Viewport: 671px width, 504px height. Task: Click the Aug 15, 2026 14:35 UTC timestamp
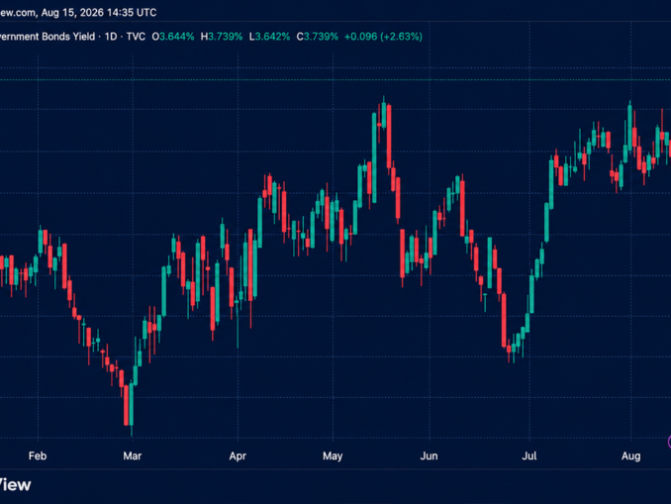[x=99, y=13]
